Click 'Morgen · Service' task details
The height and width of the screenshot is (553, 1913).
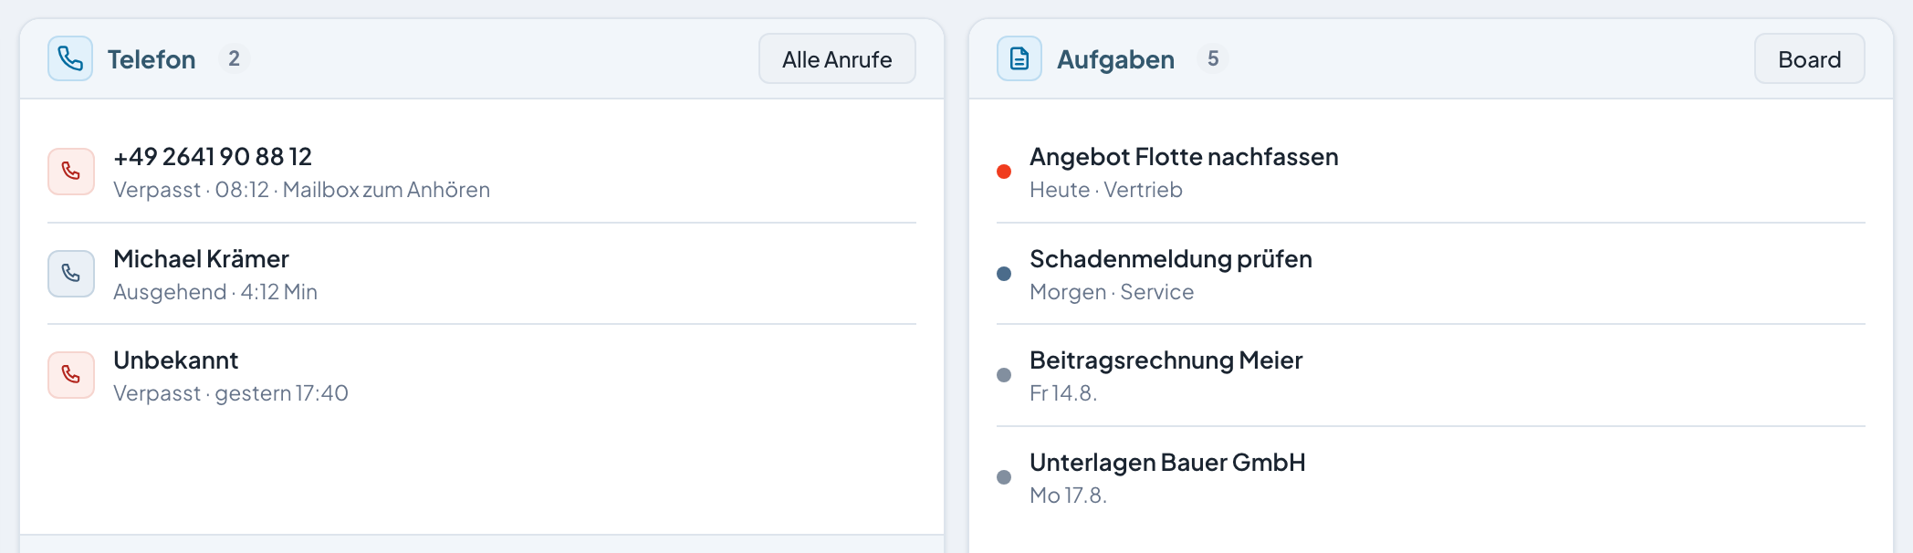(x=1112, y=292)
